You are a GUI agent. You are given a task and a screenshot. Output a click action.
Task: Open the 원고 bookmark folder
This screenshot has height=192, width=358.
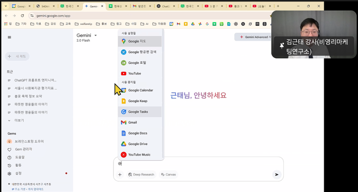[x=116, y=24]
